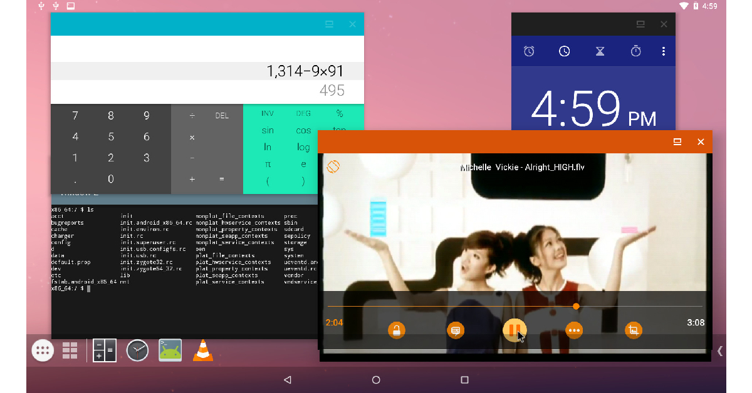Select the Stopwatch icon in the Clock app
The width and height of the screenshot is (752, 393).
click(x=636, y=51)
